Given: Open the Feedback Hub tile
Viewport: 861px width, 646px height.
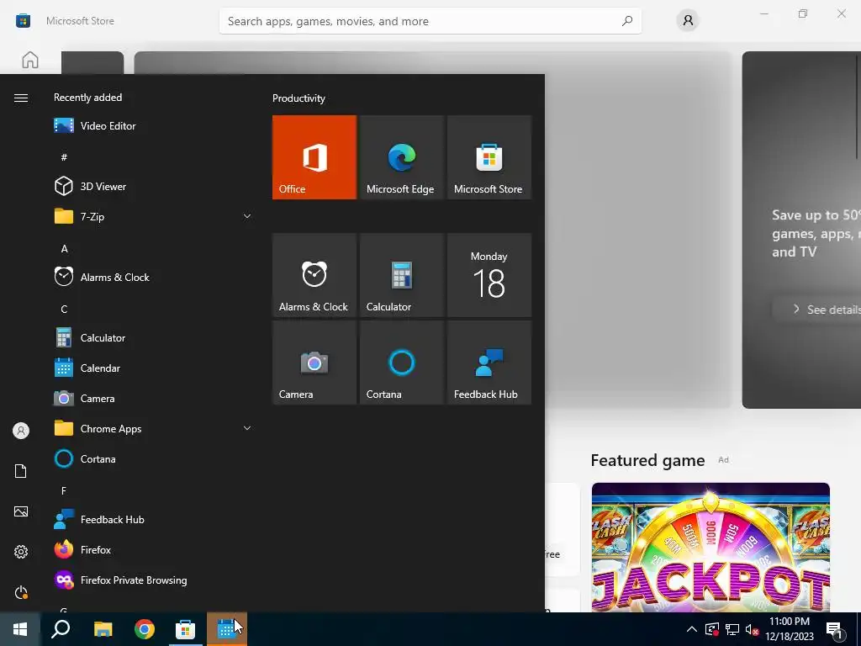Looking at the screenshot, I should point(489,363).
